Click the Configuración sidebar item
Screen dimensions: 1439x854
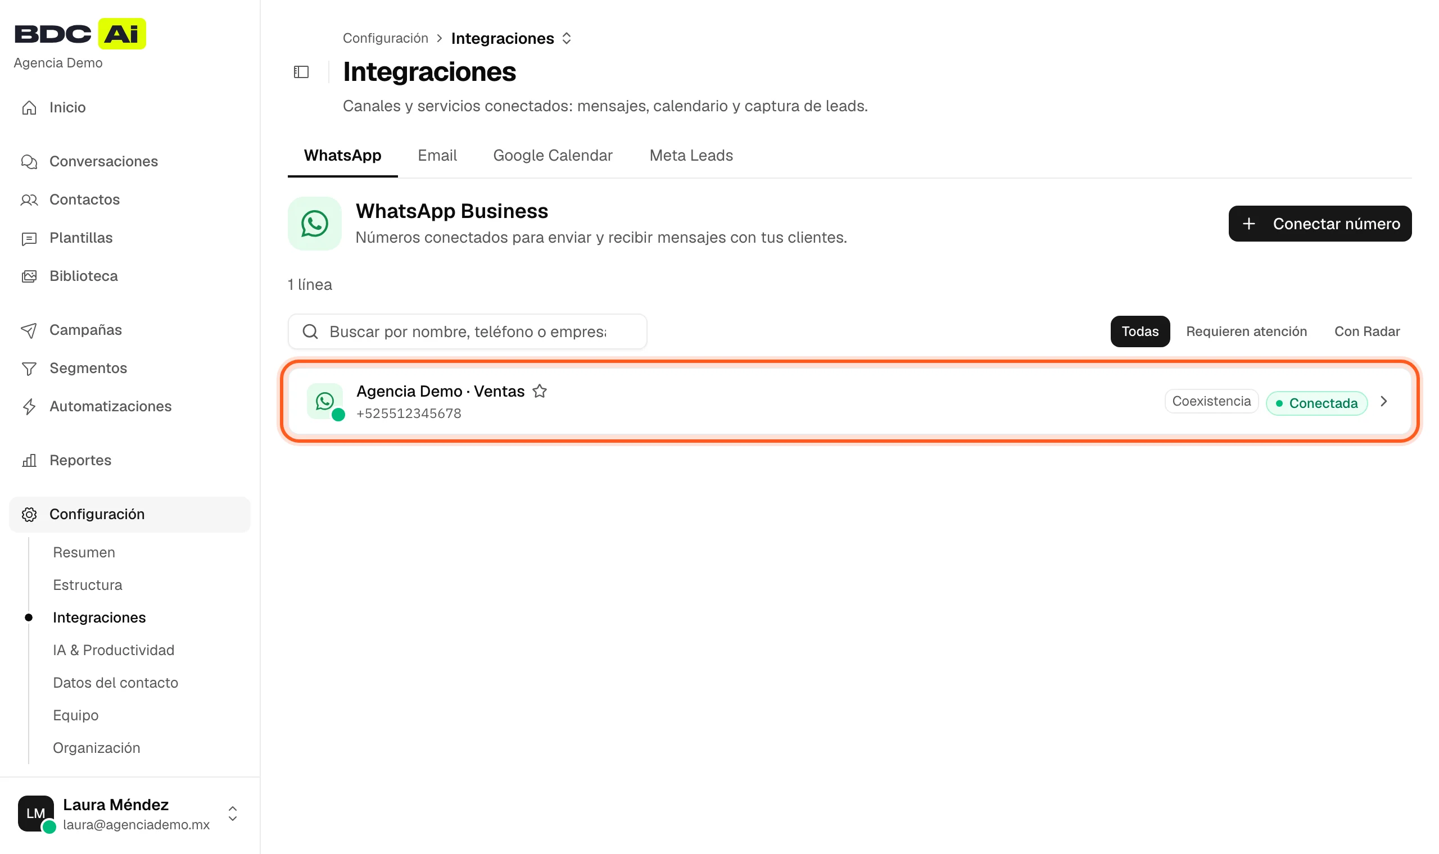130,515
